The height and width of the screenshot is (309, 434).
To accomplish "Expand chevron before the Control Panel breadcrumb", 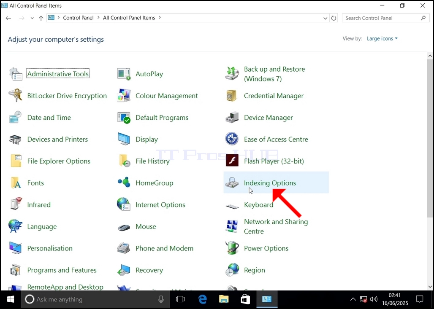I will click(59, 18).
